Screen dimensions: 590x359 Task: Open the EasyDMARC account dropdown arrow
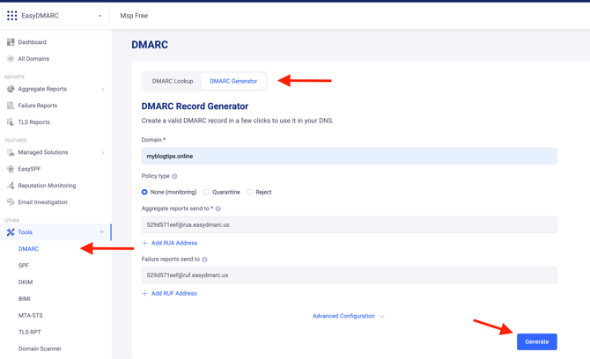point(100,16)
